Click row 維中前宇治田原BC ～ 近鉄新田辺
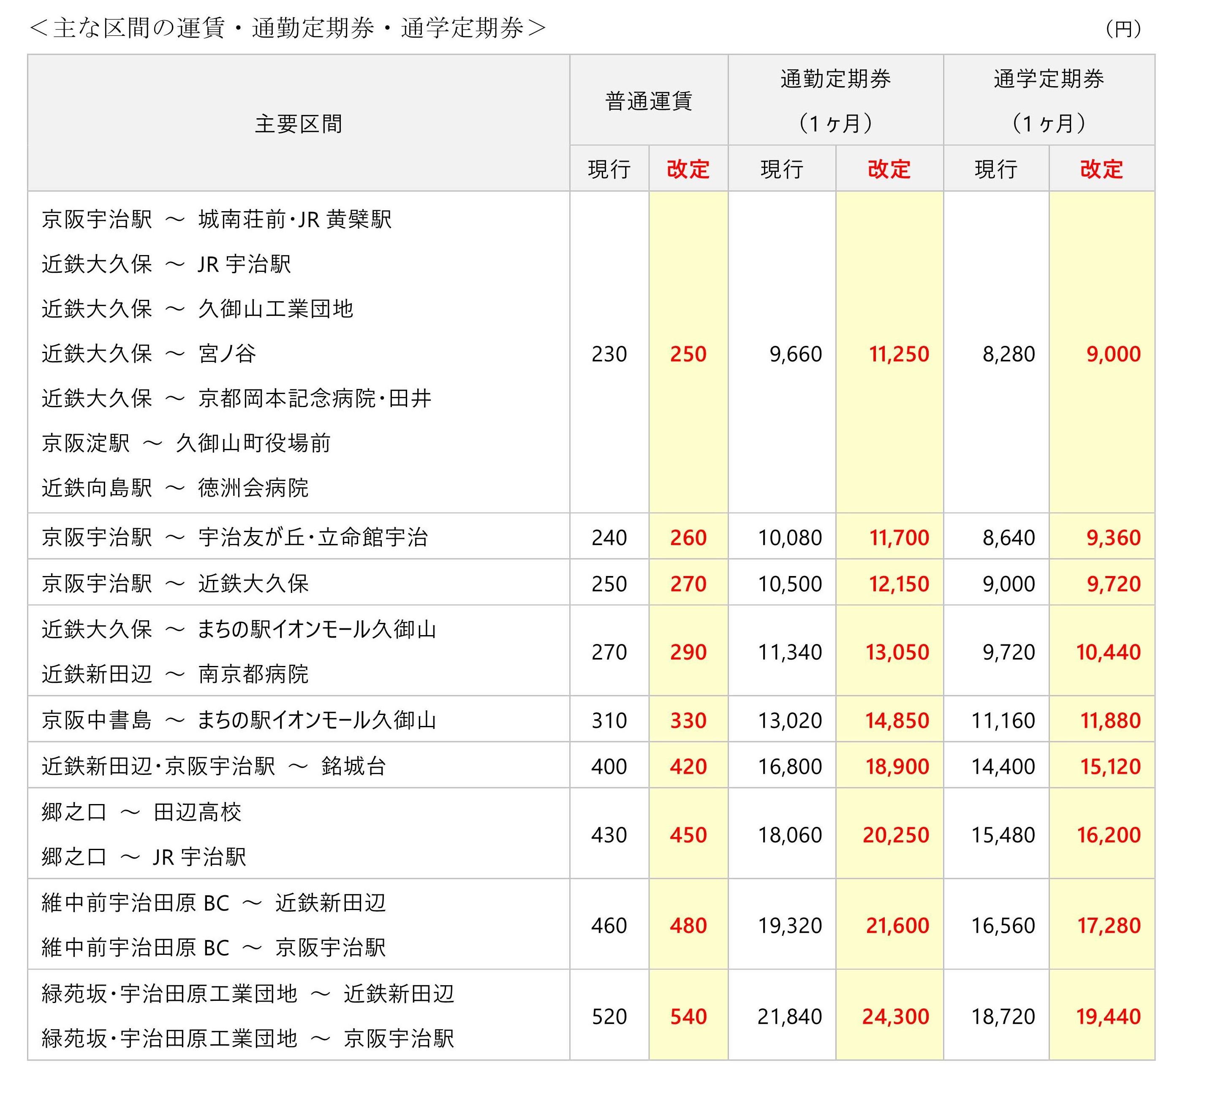 pos(214,903)
